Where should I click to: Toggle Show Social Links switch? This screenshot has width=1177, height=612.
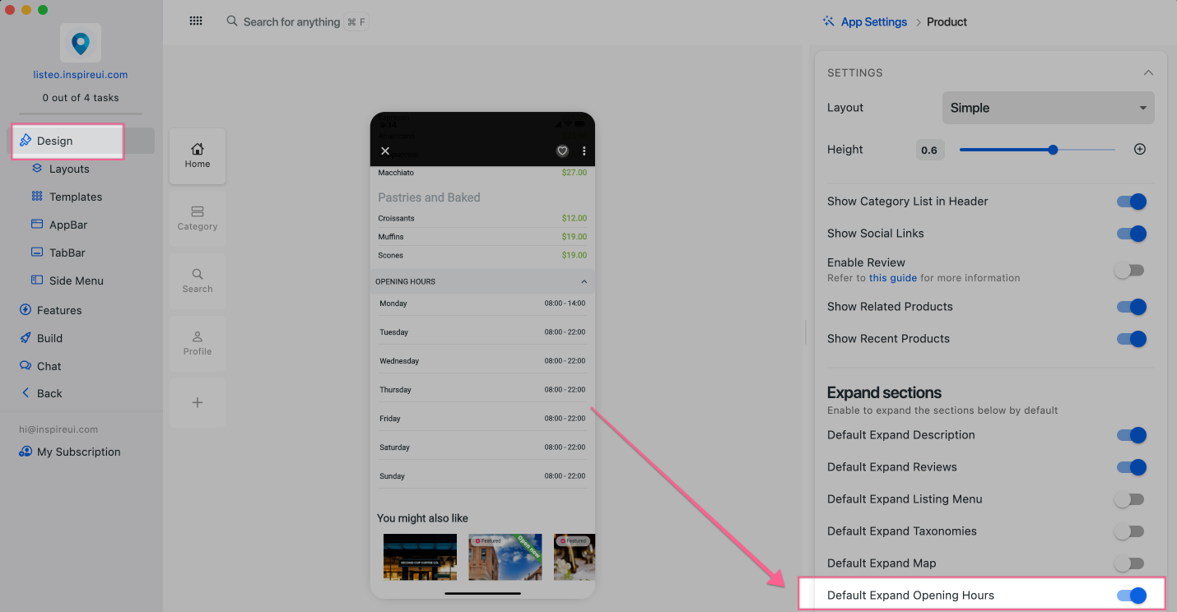tap(1131, 234)
